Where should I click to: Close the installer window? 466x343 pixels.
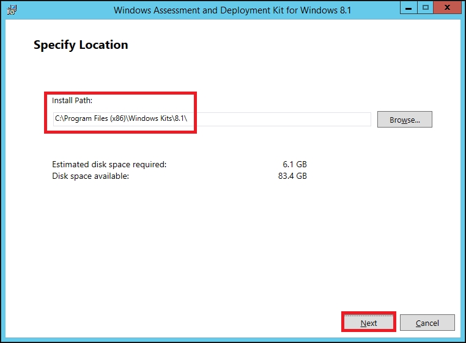coord(447,8)
